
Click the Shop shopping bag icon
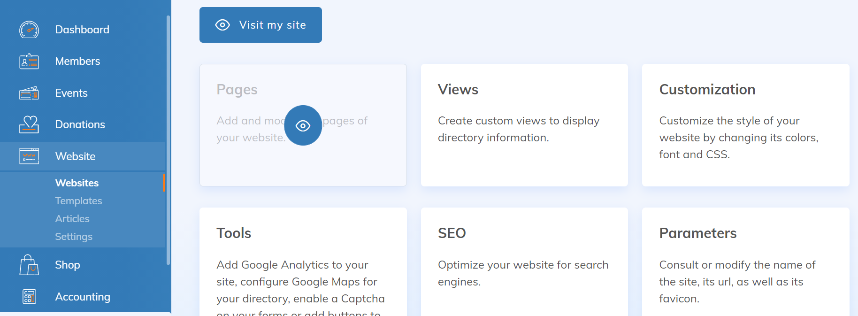click(x=29, y=265)
